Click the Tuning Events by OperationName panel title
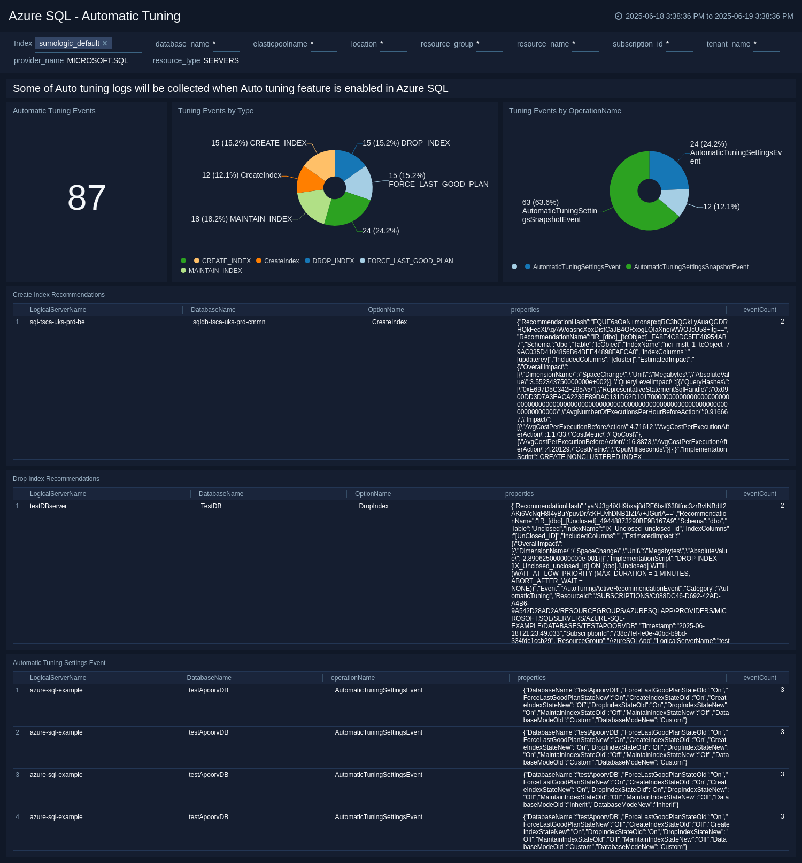 565,111
